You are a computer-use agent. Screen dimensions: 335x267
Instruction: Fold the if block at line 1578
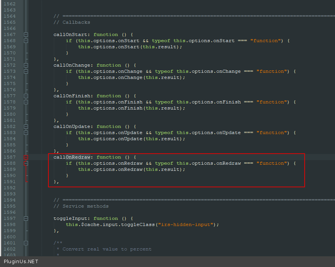tap(26, 102)
